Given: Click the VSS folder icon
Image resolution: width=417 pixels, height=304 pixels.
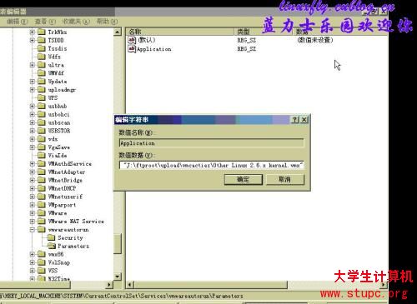Looking at the screenshot, I should coord(42,270).
